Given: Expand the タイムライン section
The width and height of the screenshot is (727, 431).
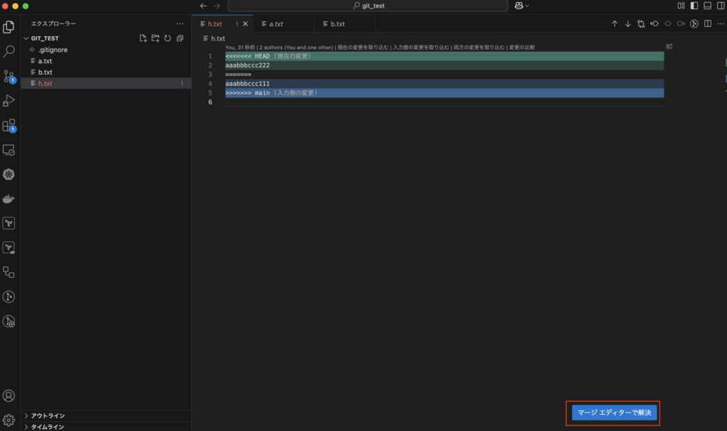Looking at the screenshot, I should (106, 427).
